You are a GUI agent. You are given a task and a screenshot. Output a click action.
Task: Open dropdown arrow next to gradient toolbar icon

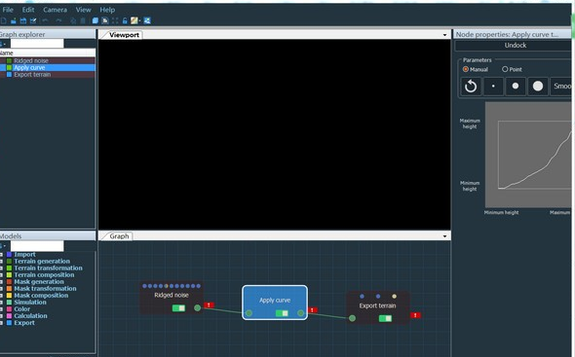(139, 20)
